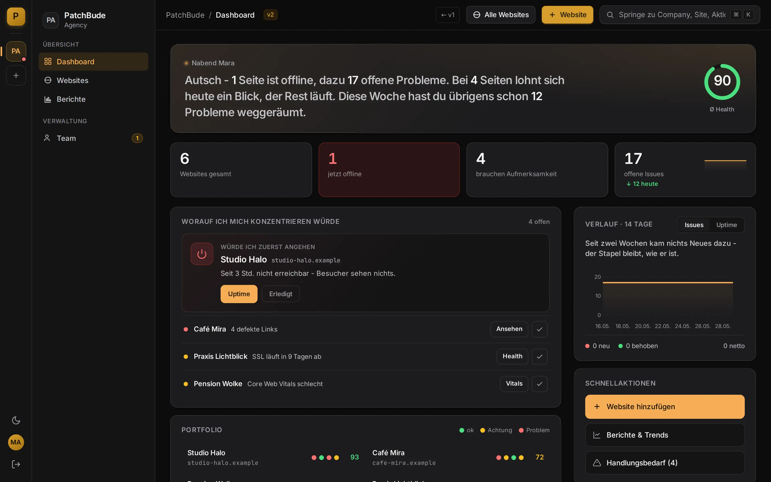This screenshot has height=482, width=771.
Task: Click Health for Praxis Lichtblick
Action: pos(512,356)
